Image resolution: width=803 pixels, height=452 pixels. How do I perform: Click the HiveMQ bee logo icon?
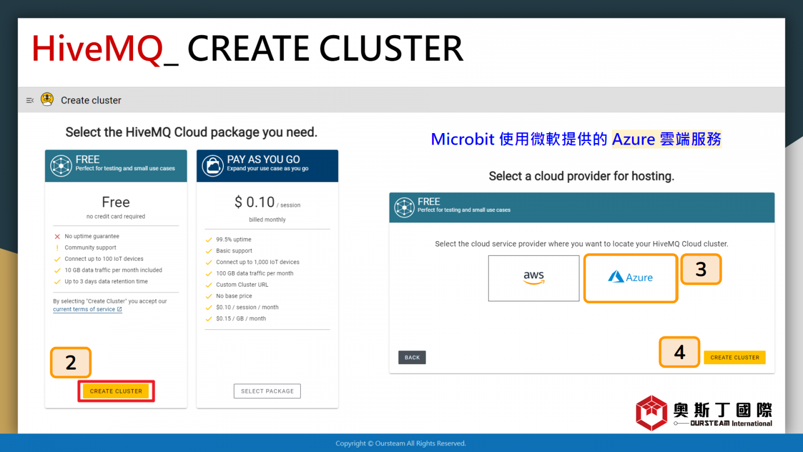[47, 99]
